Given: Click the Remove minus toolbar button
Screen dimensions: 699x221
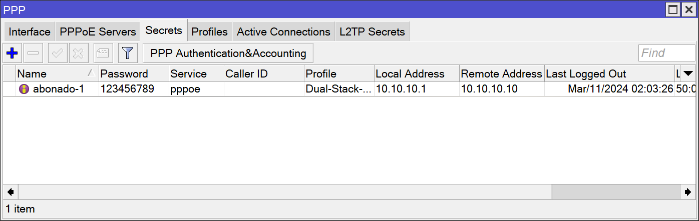Looking at the screenshot, I should [34, 53].
